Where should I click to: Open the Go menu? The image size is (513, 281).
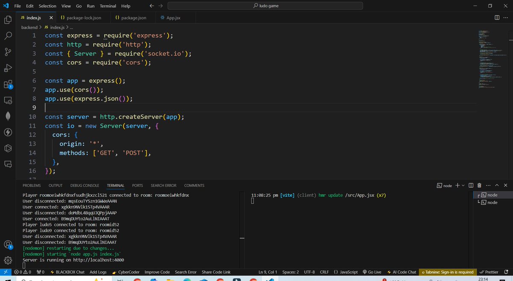pos(79,6)
